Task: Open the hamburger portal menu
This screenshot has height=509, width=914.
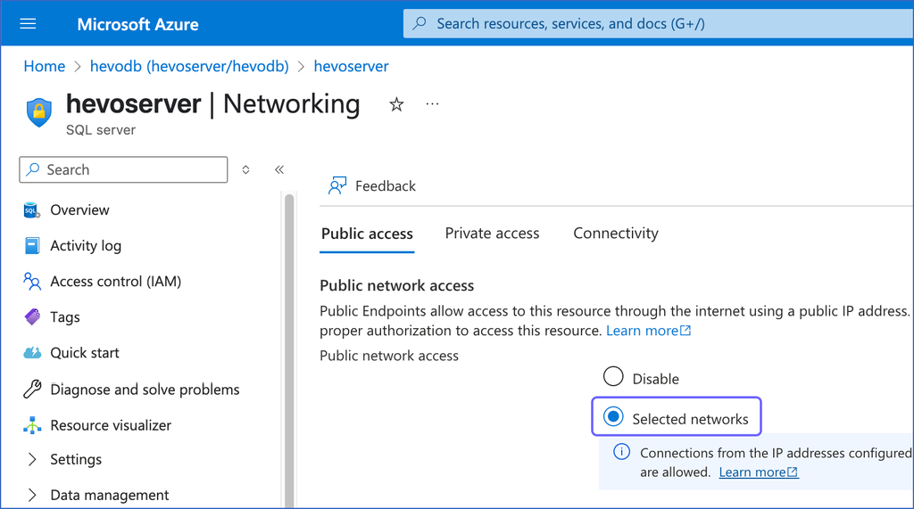Action: [x=28, y=24]
